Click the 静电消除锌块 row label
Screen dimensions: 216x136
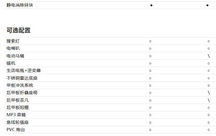20,5
